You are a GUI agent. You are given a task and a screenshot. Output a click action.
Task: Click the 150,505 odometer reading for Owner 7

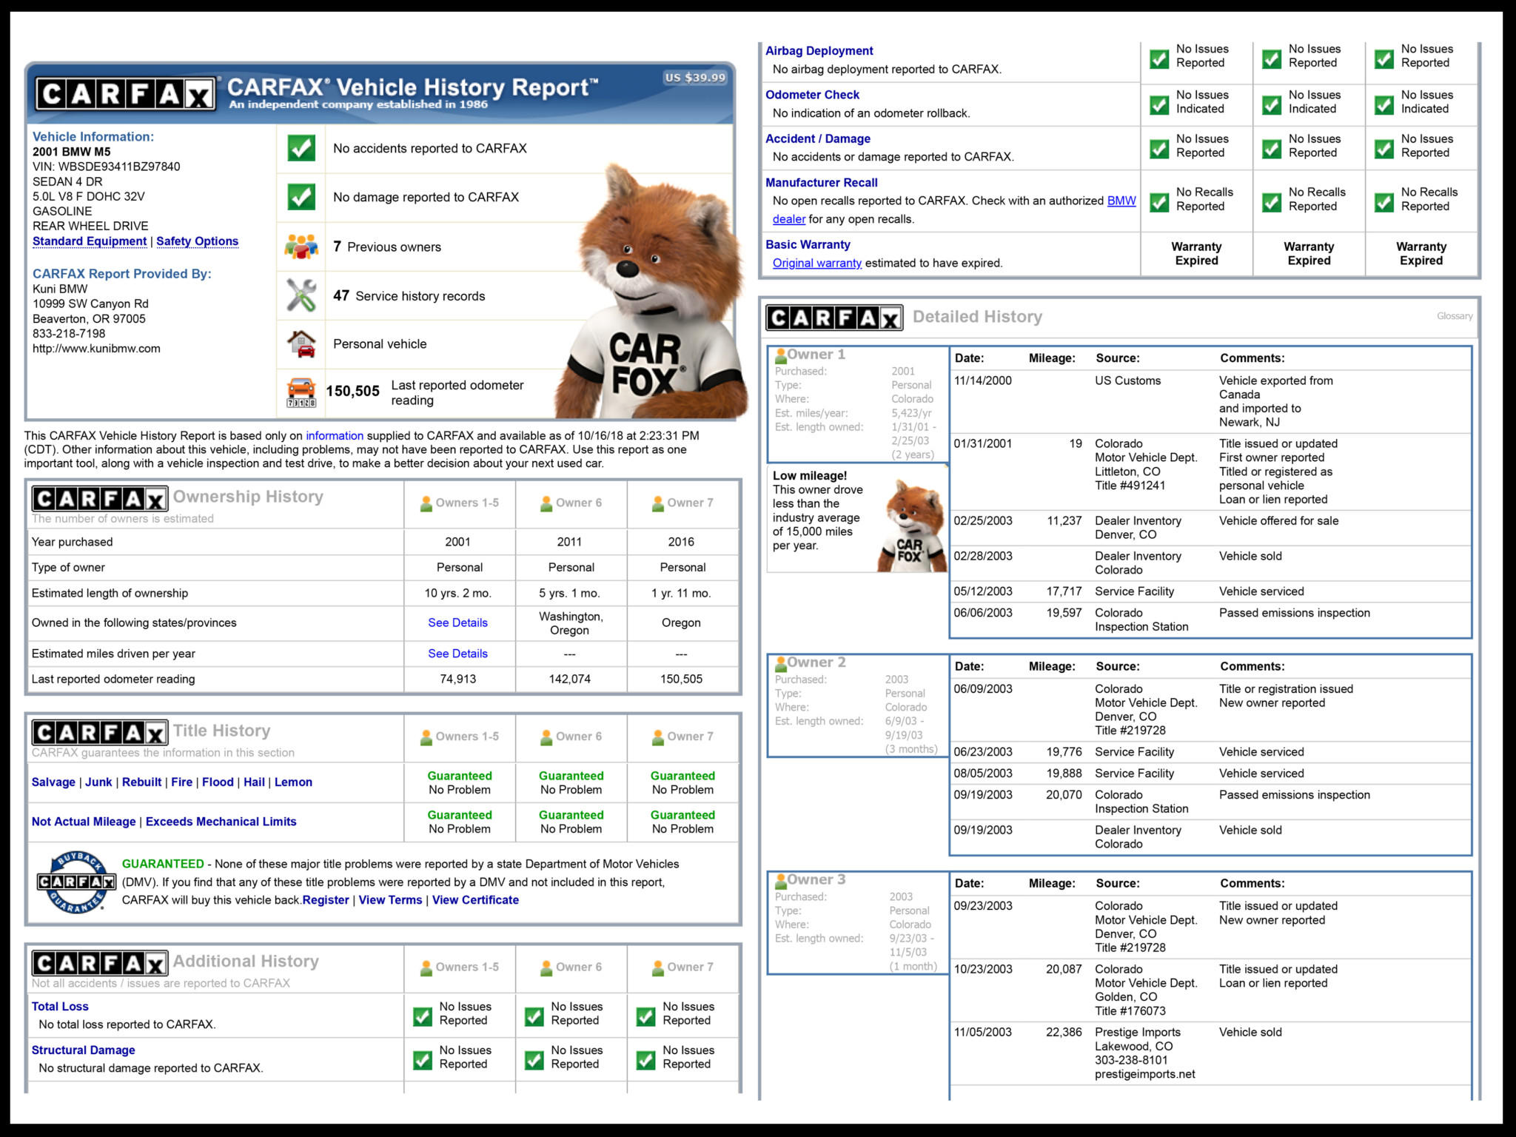point(681,679)
